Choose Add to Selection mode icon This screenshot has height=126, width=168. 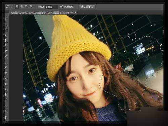22,7
